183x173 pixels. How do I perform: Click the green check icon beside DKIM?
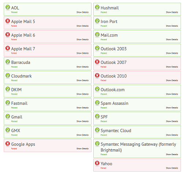8,89
